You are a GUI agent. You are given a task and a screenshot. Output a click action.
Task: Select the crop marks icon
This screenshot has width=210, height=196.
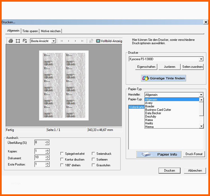click(x=18, y=41)
